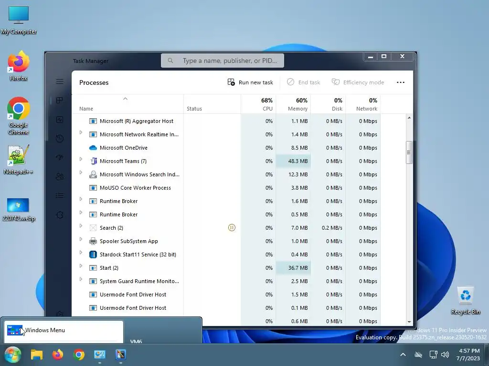
Task: Select Microsoft (R) Aggregator Host row
Action: (x=226, y=121)
